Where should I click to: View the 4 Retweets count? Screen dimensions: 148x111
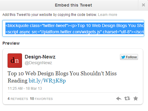18,99
